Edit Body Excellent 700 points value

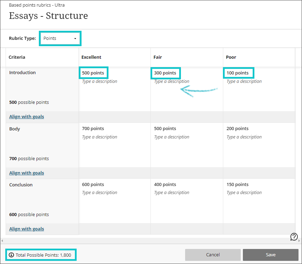(x=93, y=128)
